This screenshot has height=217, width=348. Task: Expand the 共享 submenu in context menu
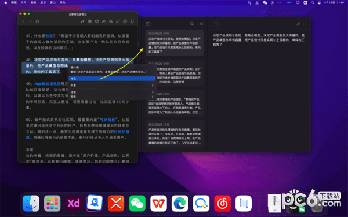coord(112,86)
